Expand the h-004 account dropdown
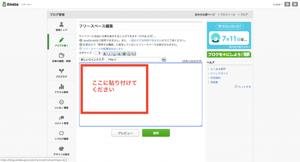 278,5
